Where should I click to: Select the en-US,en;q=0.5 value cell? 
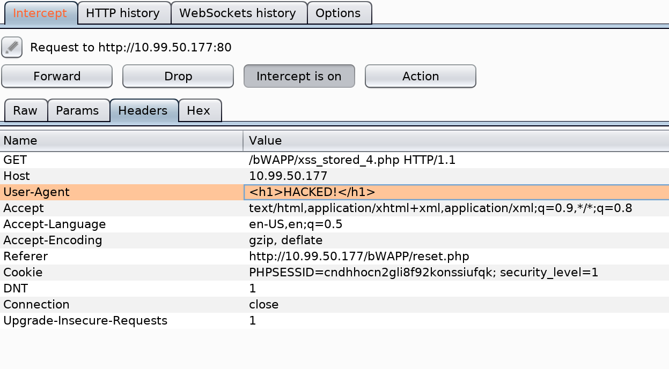(x=456, y=224)
